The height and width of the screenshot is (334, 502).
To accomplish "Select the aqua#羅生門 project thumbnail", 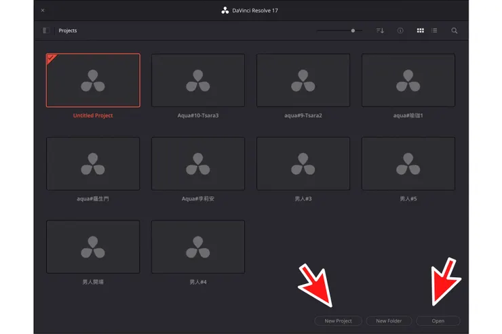I will (93, 163).
